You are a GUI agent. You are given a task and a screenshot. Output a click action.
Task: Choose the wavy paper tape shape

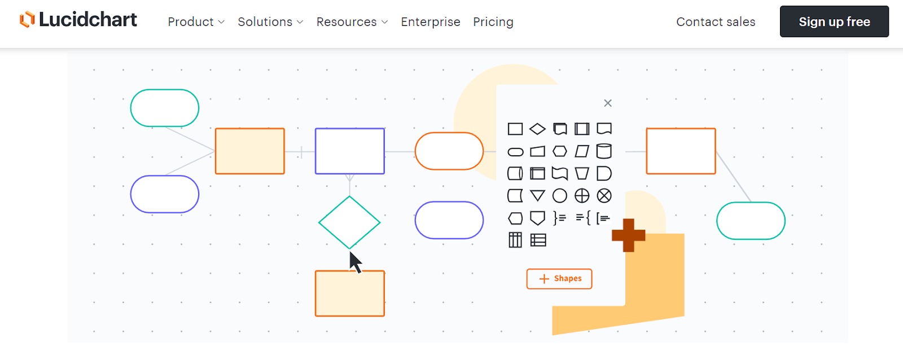click(559, 173)
